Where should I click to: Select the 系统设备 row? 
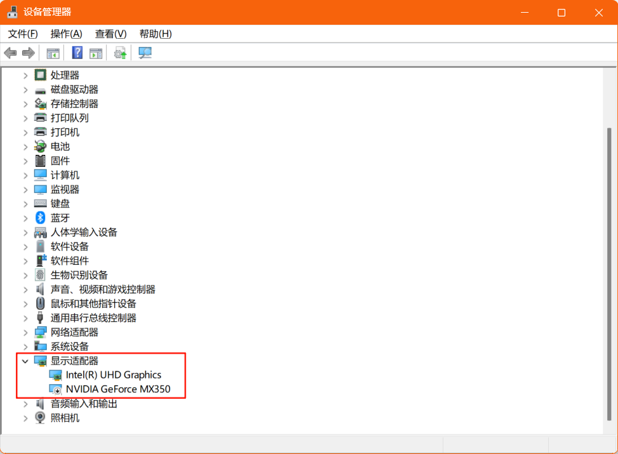[69, 346]
